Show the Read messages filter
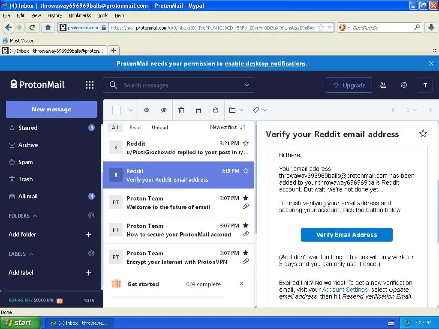The image size is (439, 329). 135,127
